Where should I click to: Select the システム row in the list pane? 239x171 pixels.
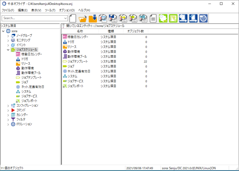[x=105, y=76]
